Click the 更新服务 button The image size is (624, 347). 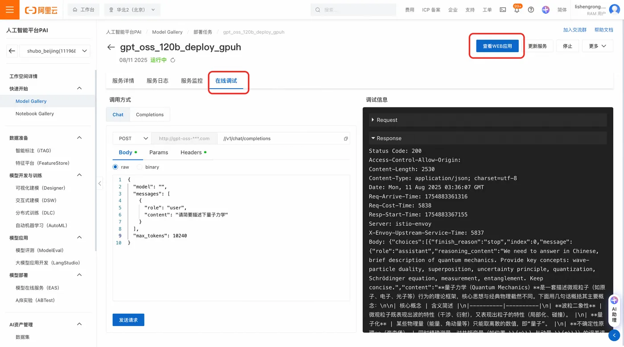538,46
